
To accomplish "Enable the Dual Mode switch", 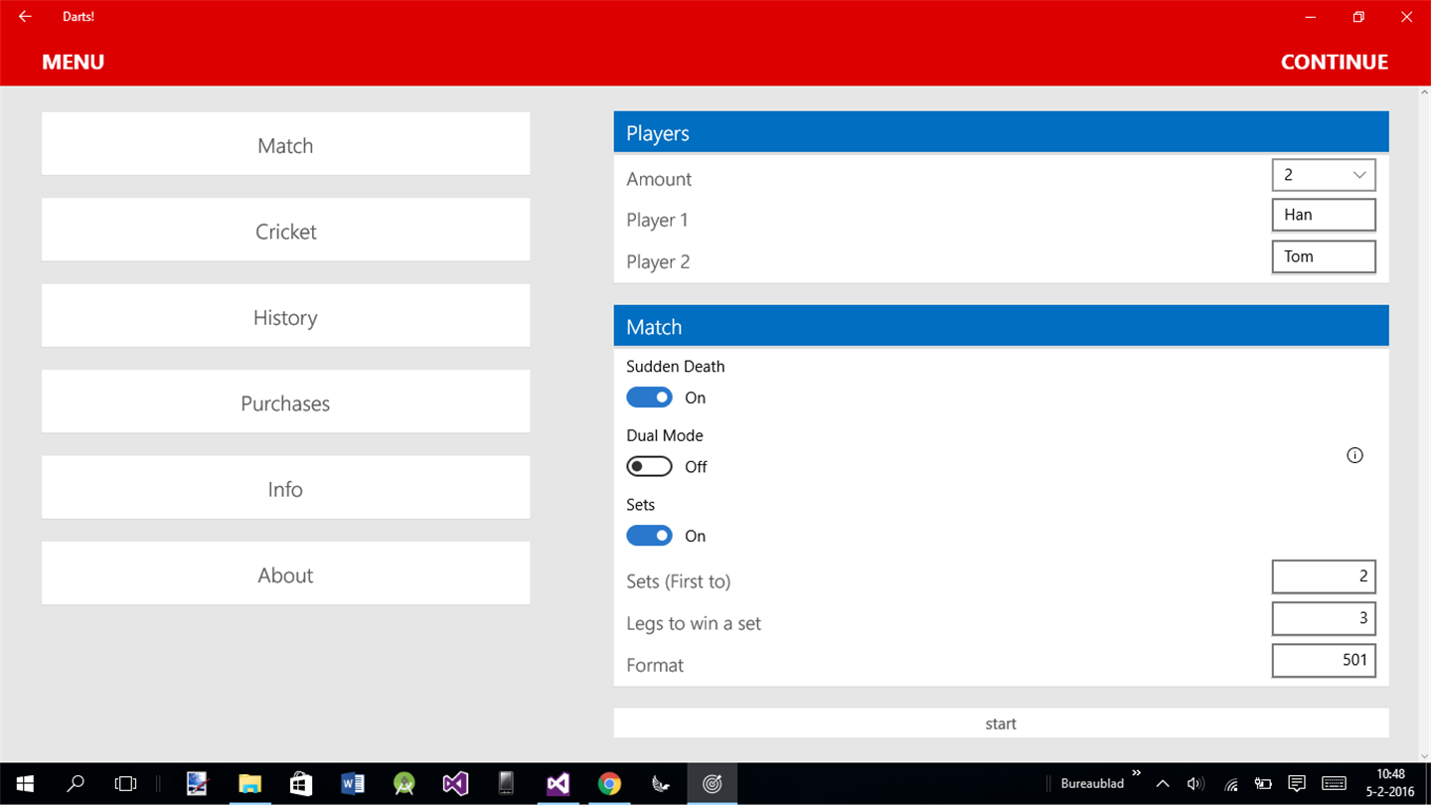I will [x=649, y=466].
